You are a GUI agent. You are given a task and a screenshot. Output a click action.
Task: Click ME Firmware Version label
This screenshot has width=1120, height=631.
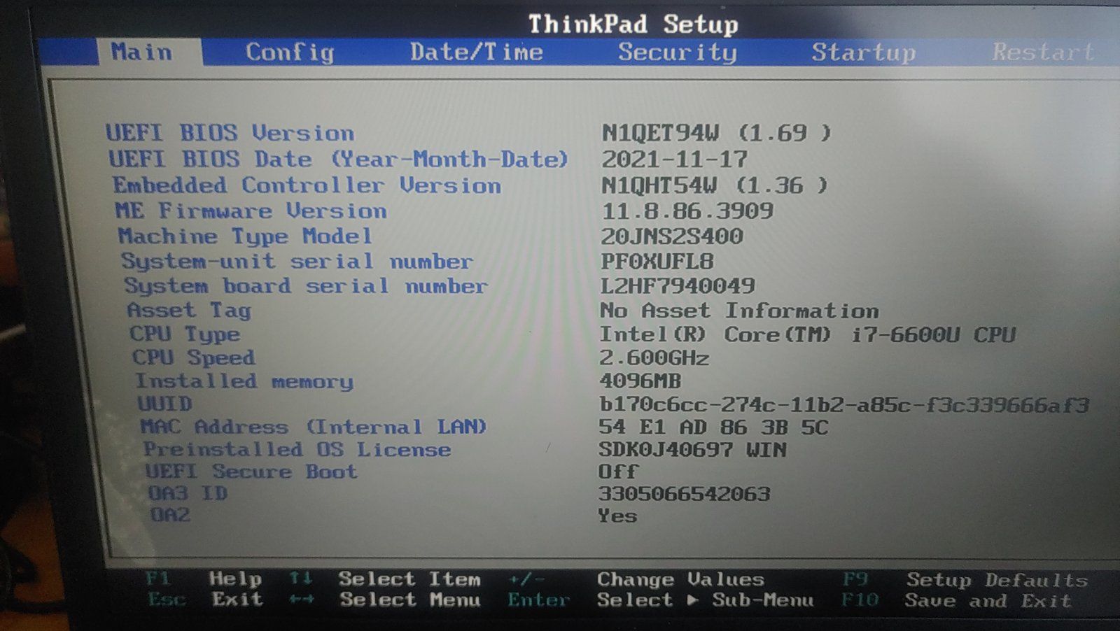[x=251, y=211]
